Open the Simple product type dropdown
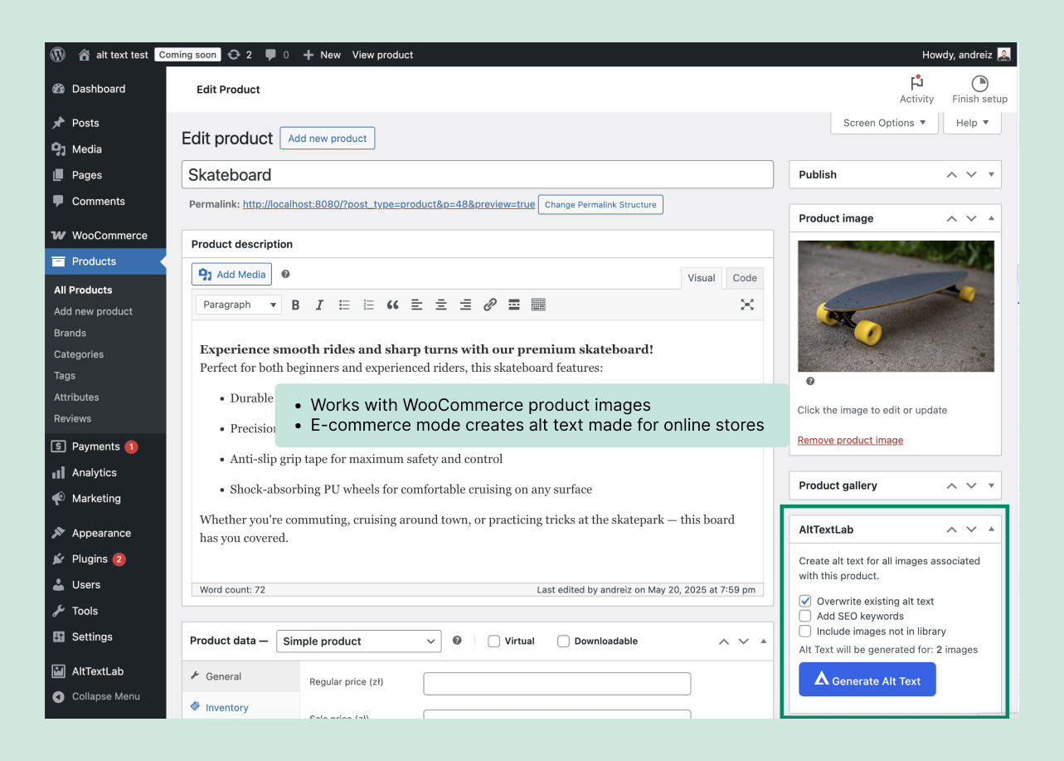 359,641
